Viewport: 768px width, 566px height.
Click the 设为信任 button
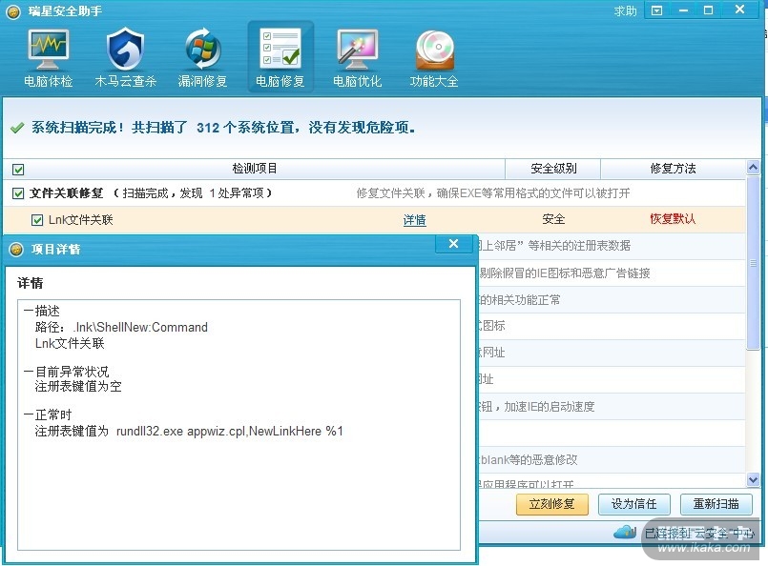click(633, 504)
